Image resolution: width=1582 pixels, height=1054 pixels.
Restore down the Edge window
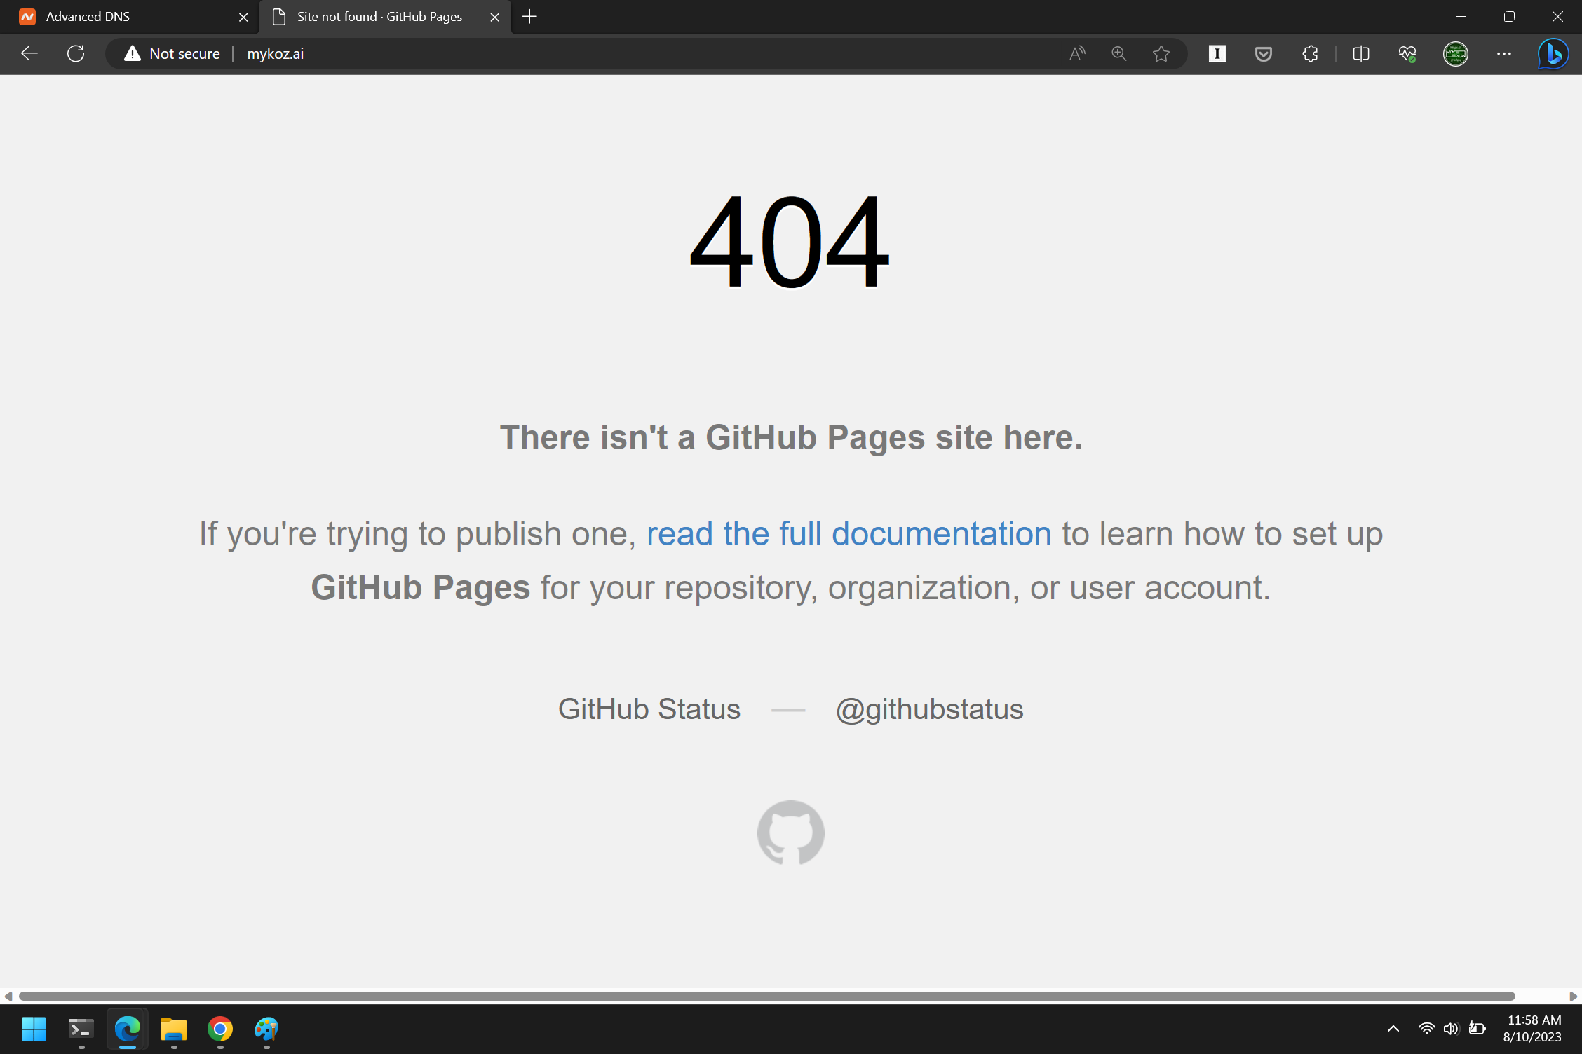tap(1509, 17)
